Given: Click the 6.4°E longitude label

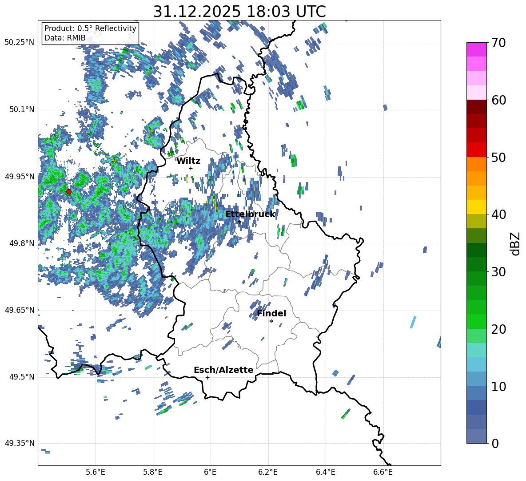Looking at the screenshot, I should (325, 472).
